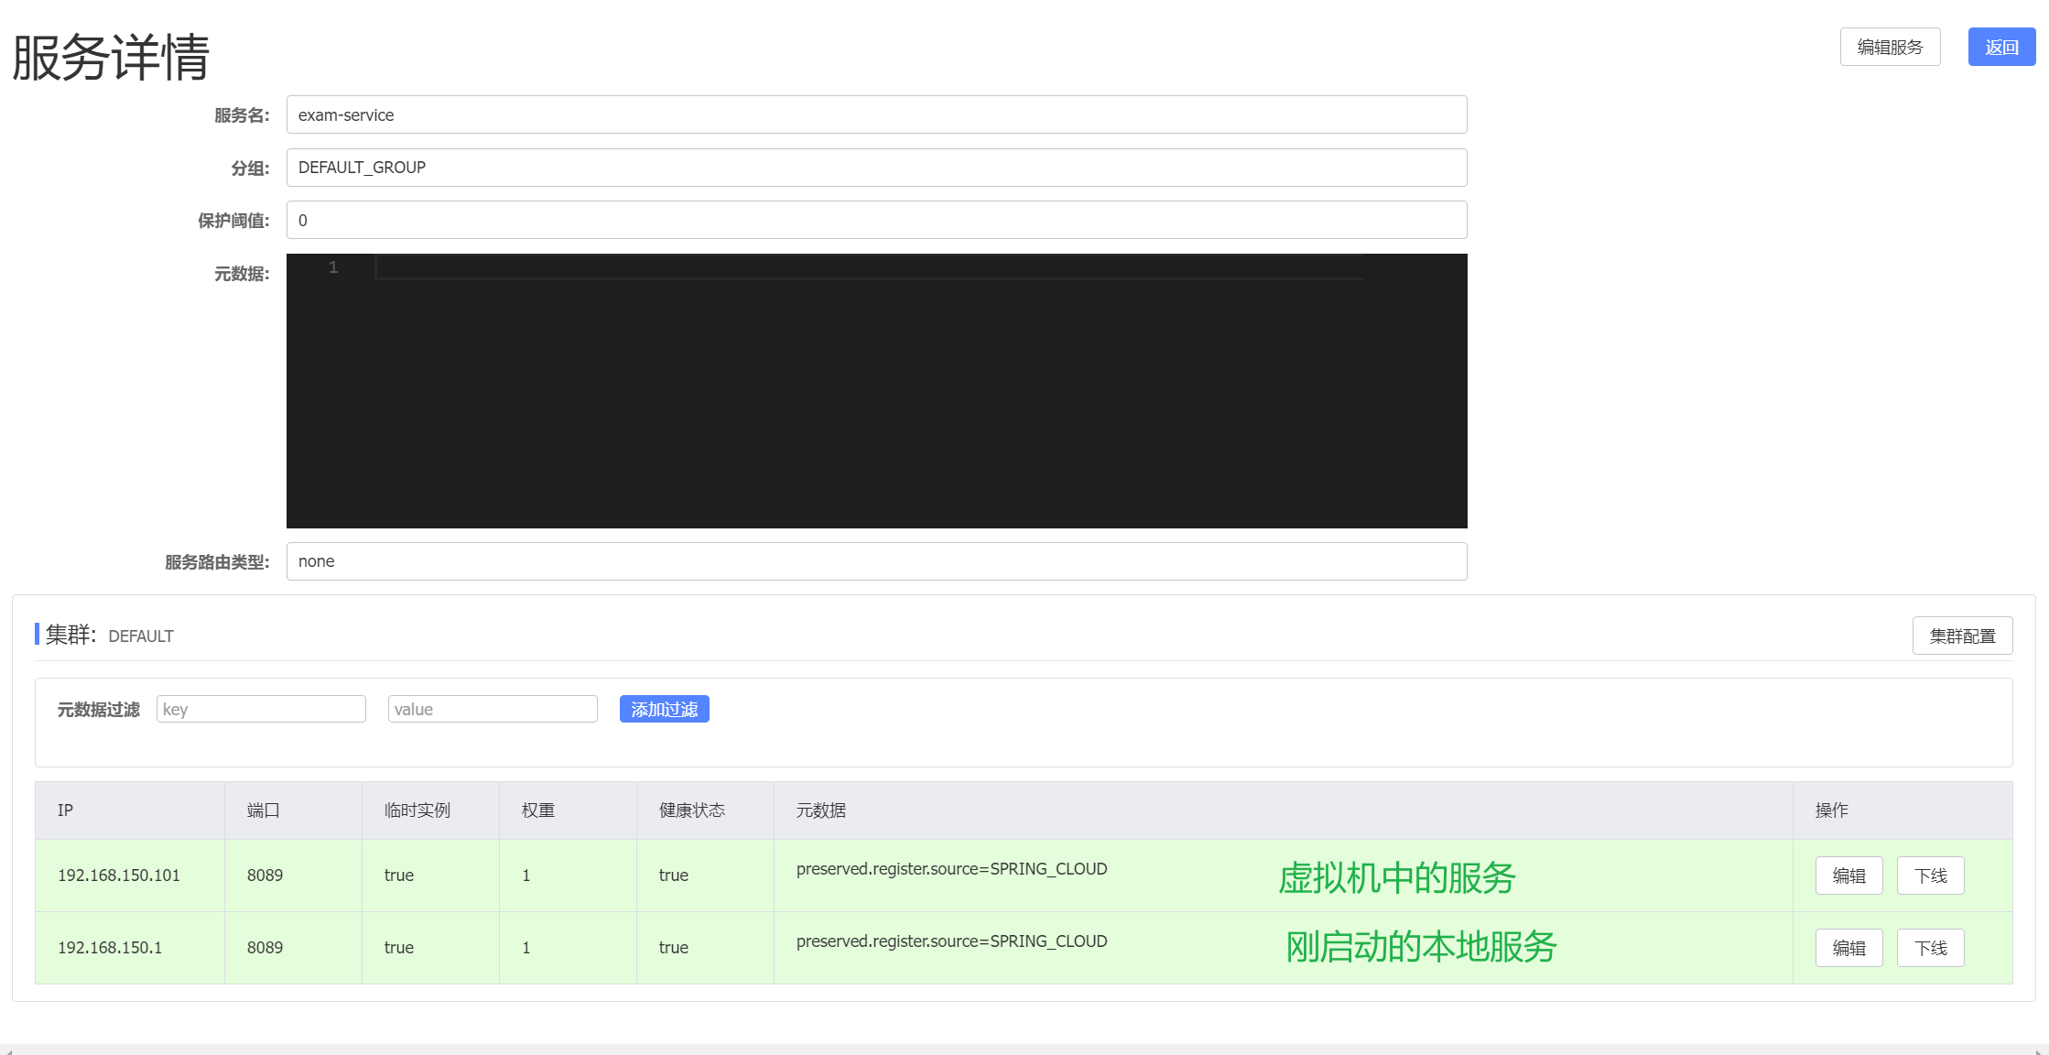Click the bottom horizontal scrollbar
The height and width of the screenshot is (1055, 2049).
1024,1050
